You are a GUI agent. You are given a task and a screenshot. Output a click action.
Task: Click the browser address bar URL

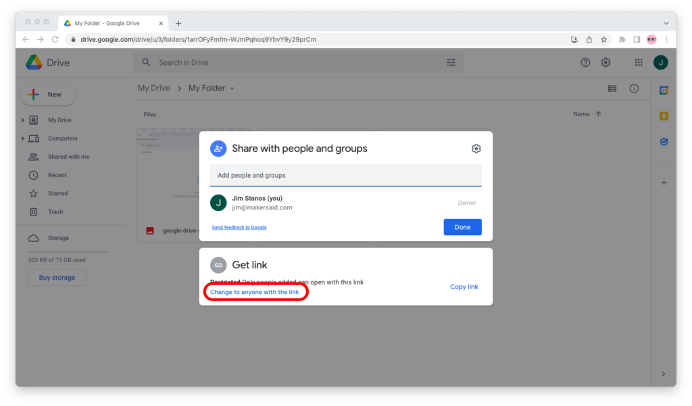(x=198, y=40)
